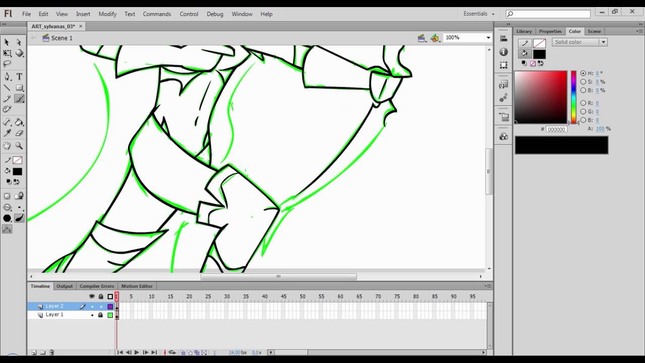Open the File menu
645x363 pixels.
pos(26,14)
